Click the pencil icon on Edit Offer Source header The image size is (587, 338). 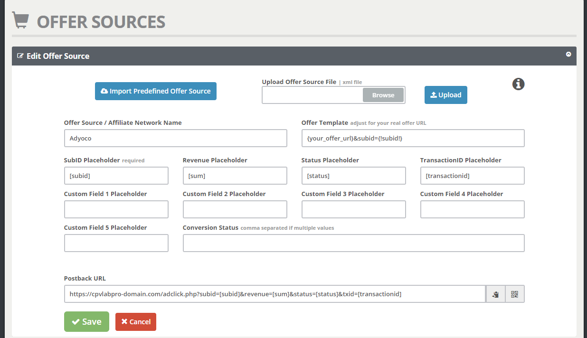[20, 56]
